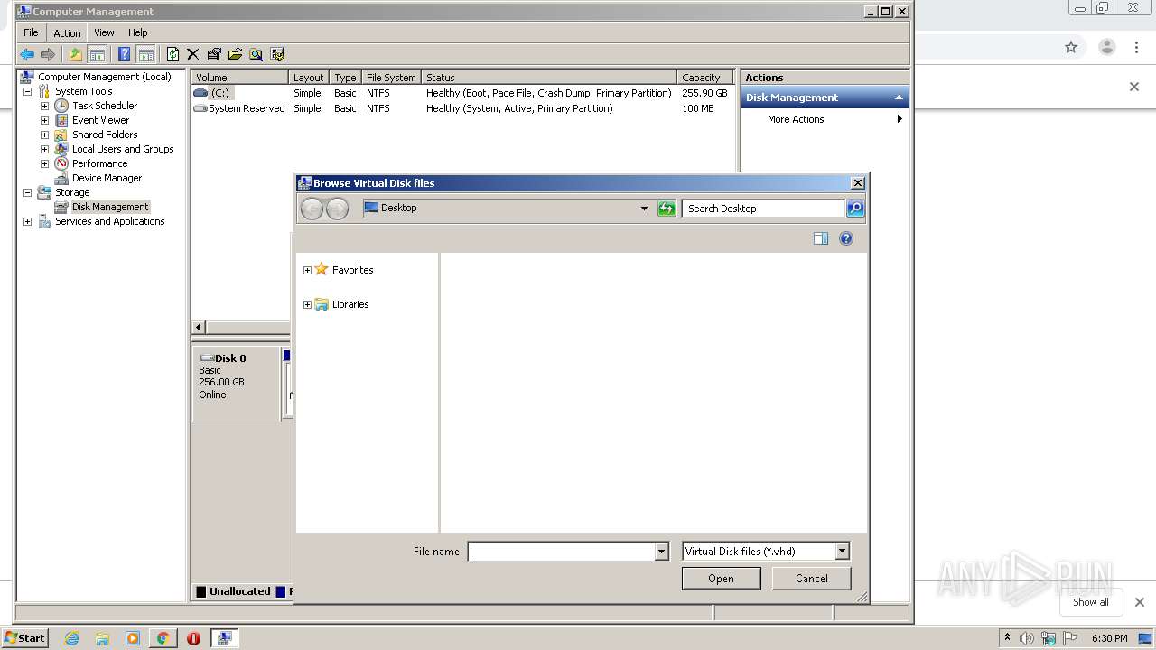This screenshot has height=650, width=1156.
Task: Click the blue Help toolbar icon
Action: click(x=124, y=54)
